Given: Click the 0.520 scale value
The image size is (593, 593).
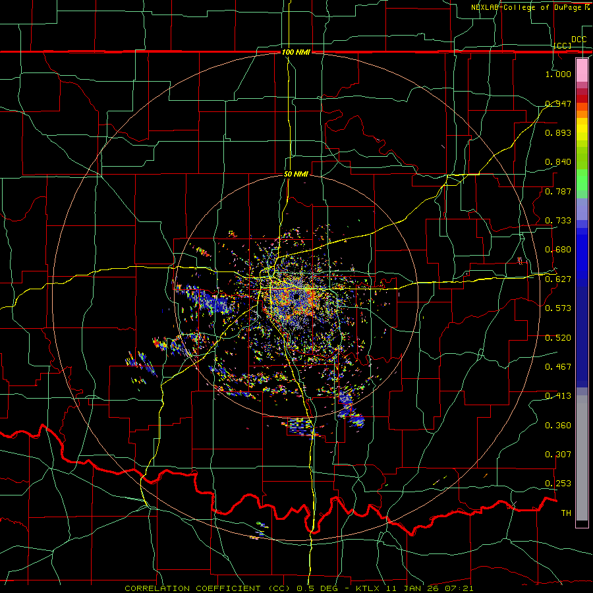Looking at the screenshot, I should click(x=558, y=338).
